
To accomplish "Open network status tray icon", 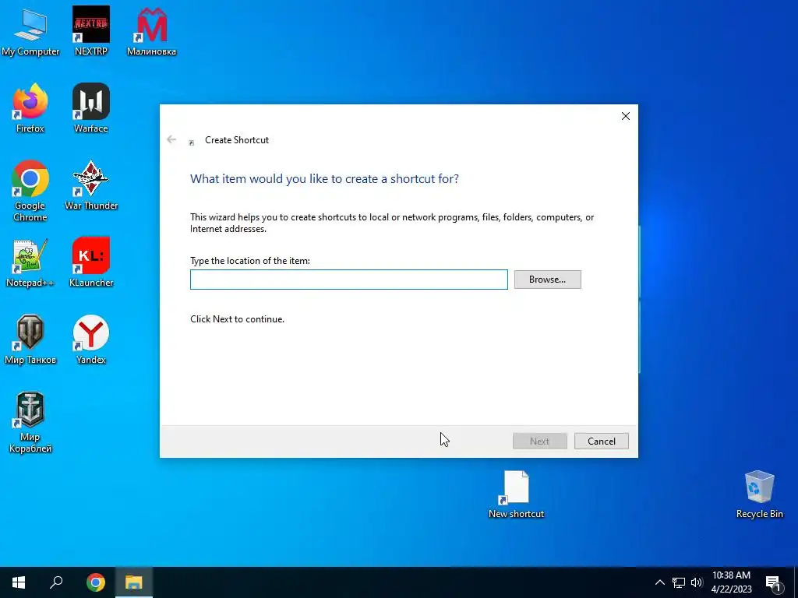I will [679, 582].
